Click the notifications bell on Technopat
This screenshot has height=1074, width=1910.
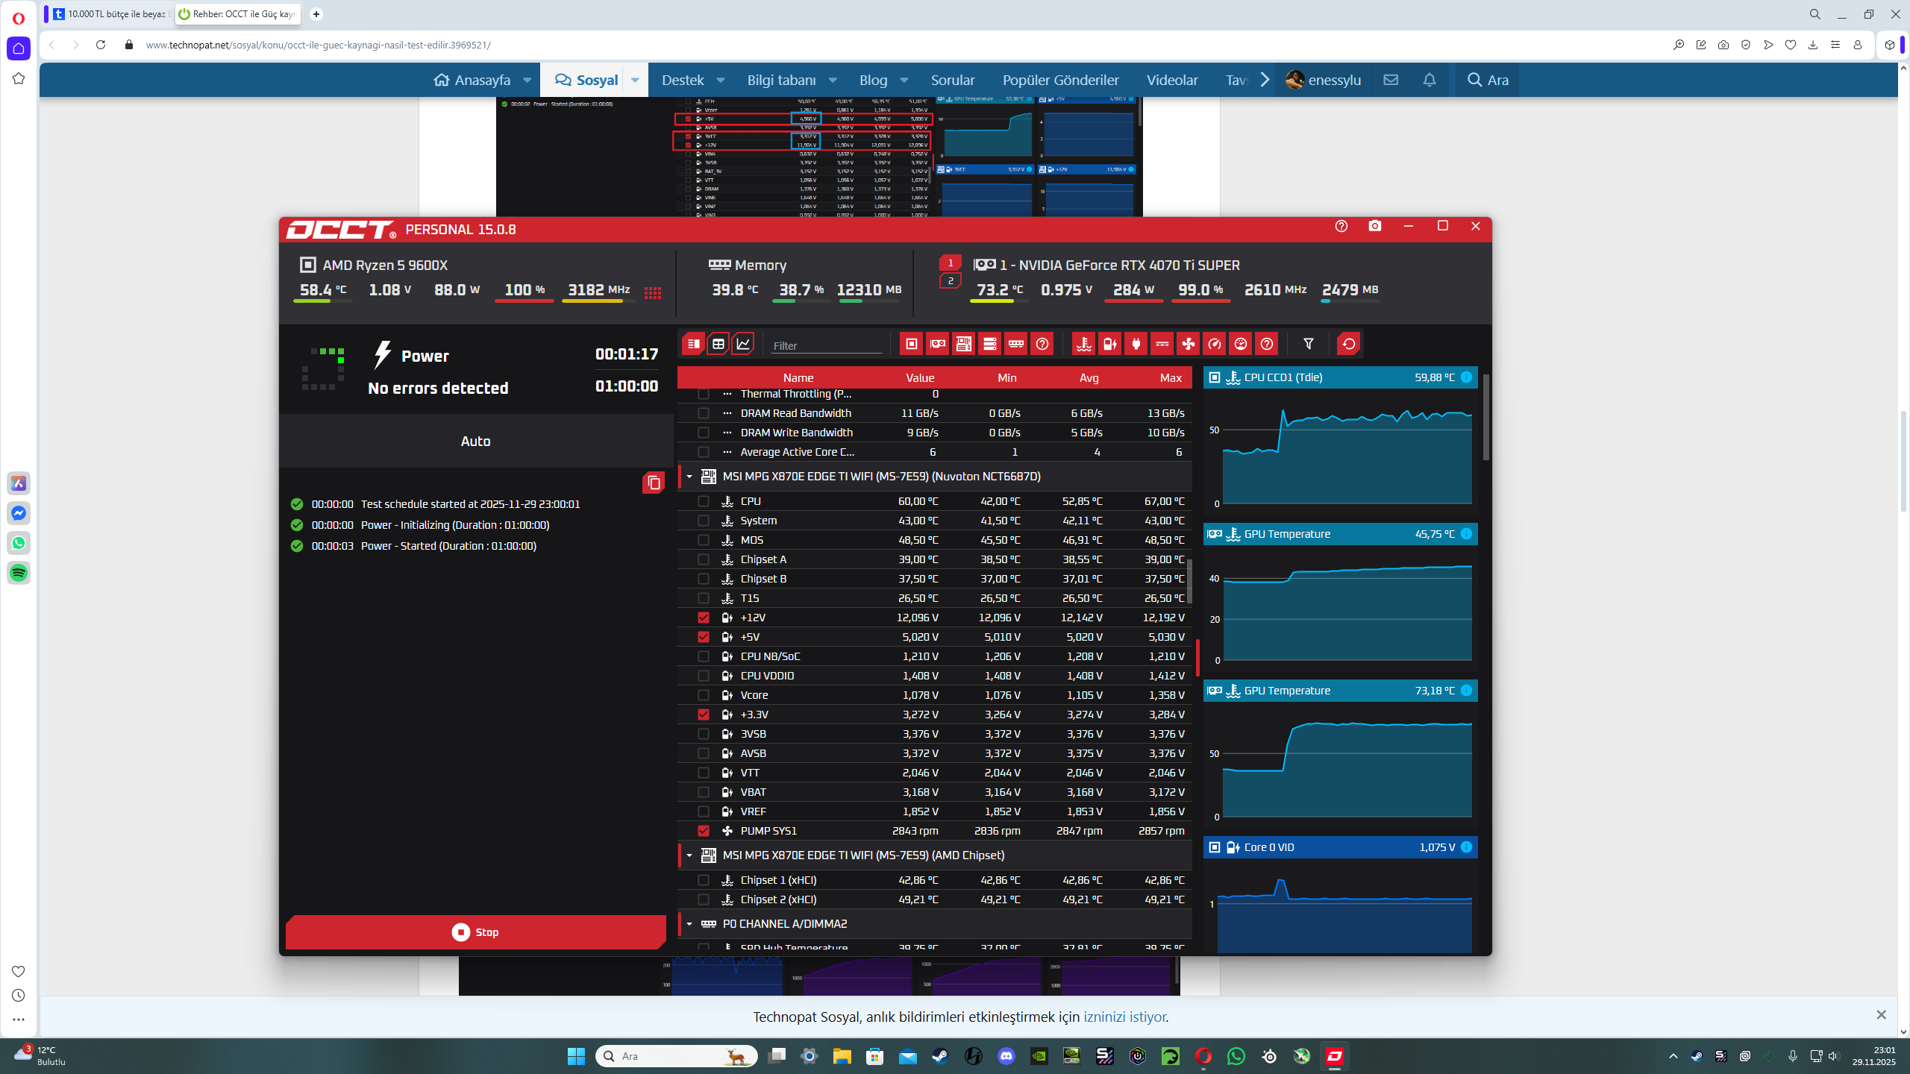[x=1429, y=80]
